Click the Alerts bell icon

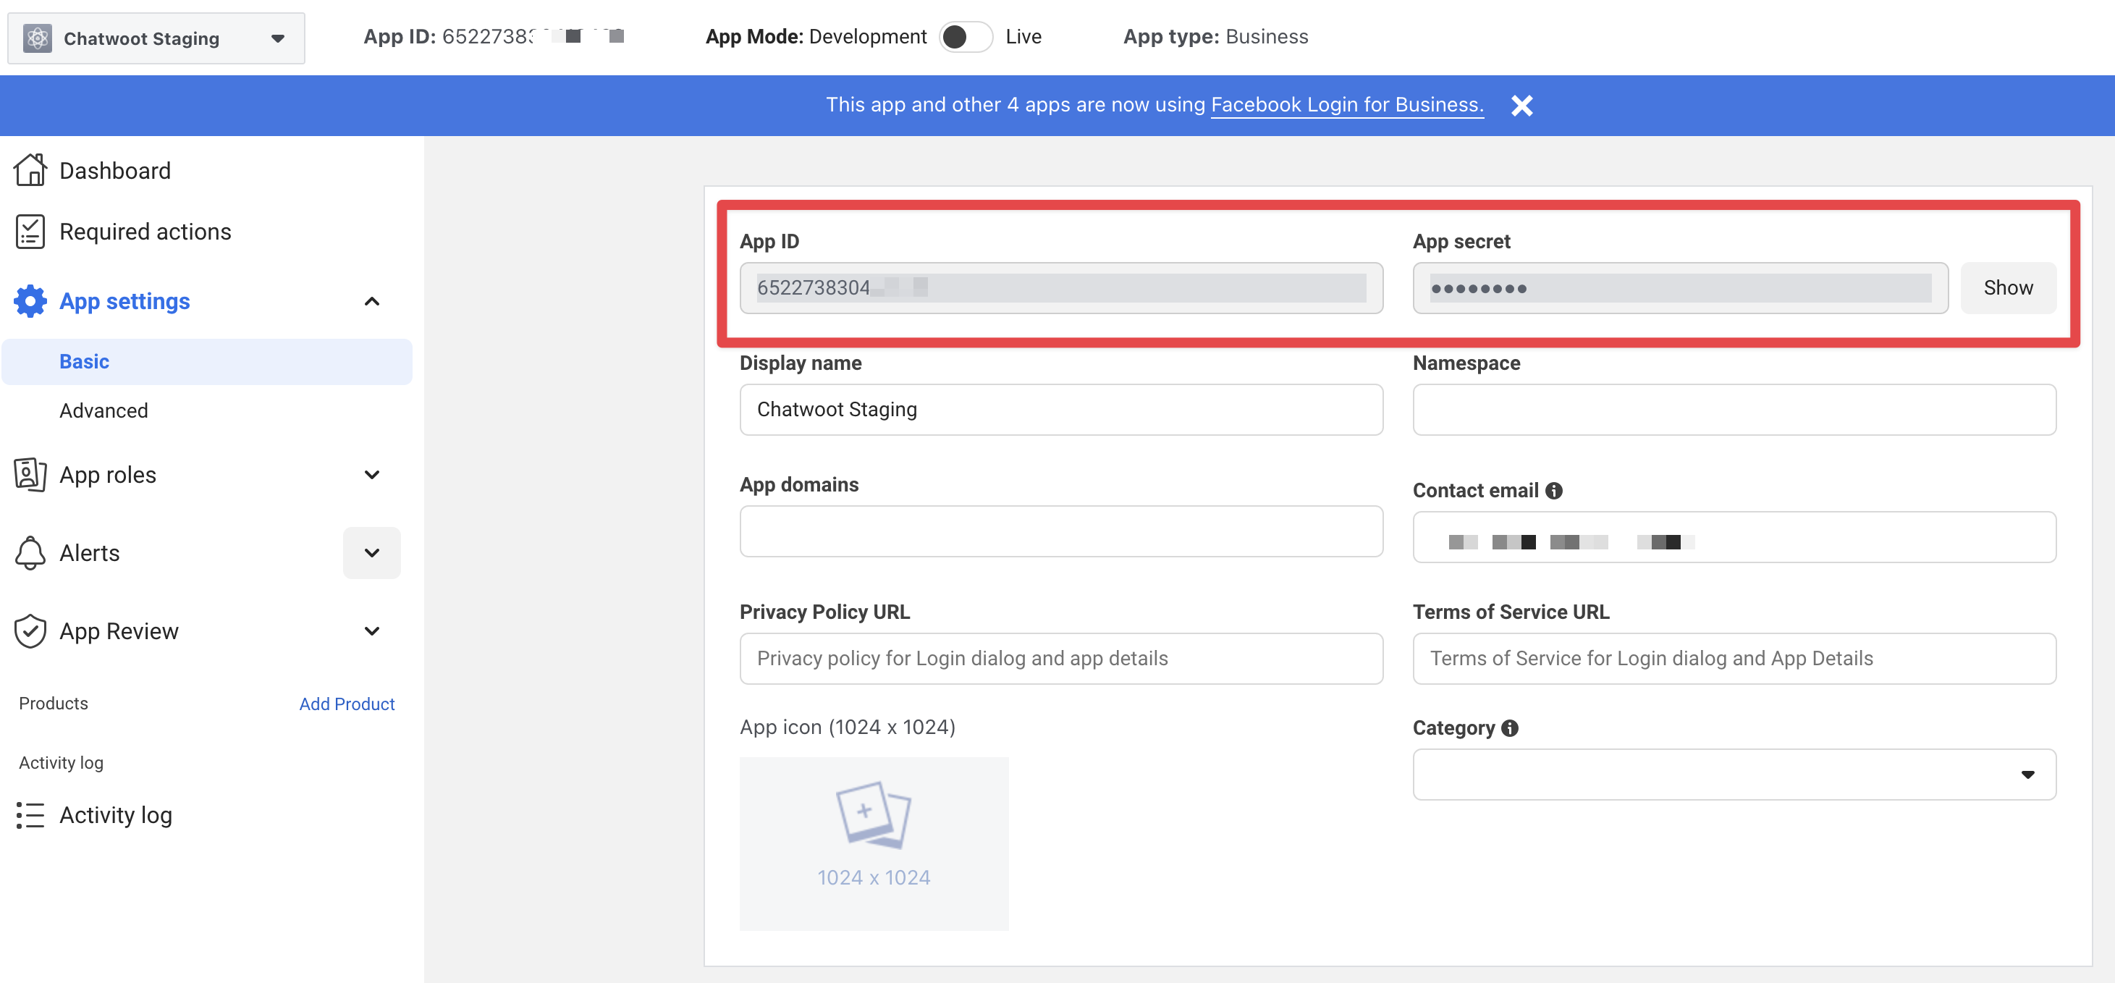tap(30, 553)
